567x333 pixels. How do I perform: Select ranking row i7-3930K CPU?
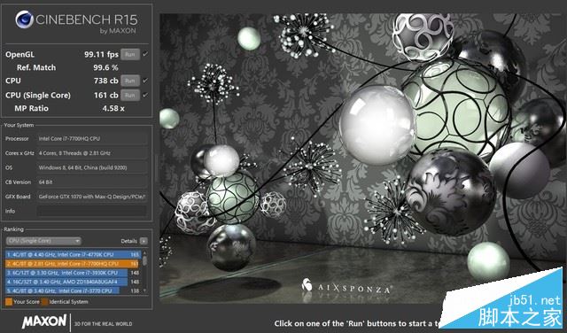(x=73, y=273)
